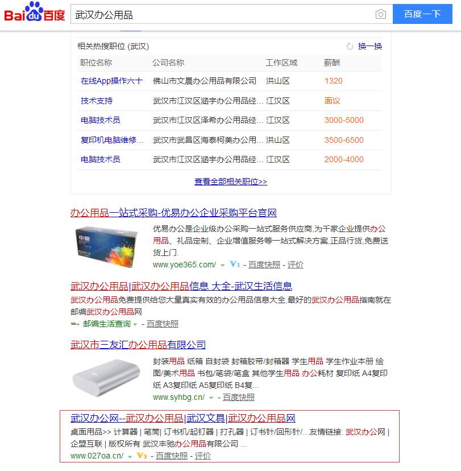Click salary value 3500-6500
Image resolution: width=461 pixels, height=471 pixels.
click(344, 140)
